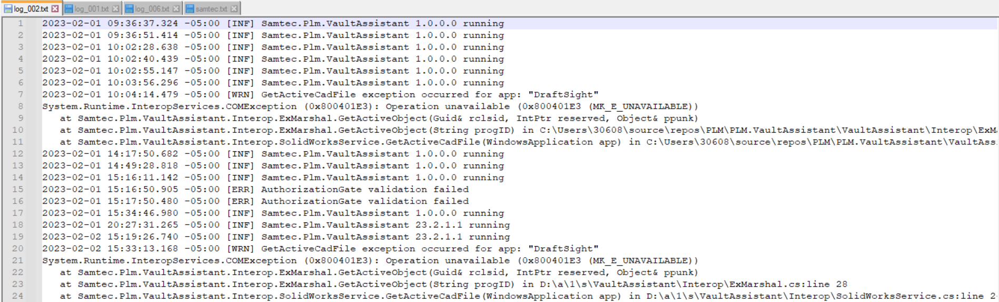Select the active log_002.txt tab label
Image resolution: width=999 pixels, height=302 pixels.
[31, 9]
